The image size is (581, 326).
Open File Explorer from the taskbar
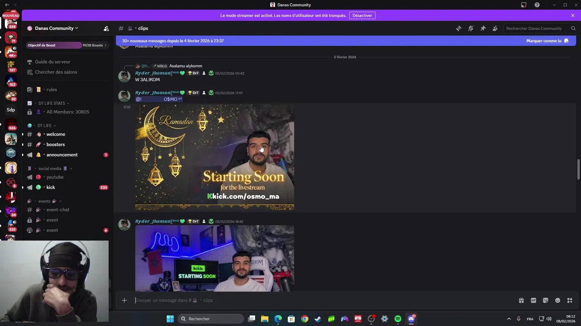click(265, 319)
